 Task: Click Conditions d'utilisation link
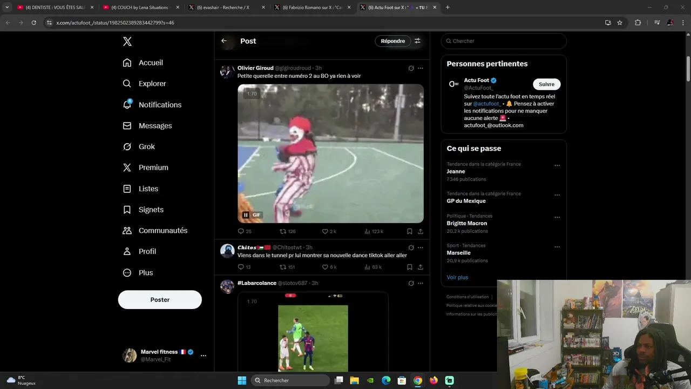click(x=468, y=297)
